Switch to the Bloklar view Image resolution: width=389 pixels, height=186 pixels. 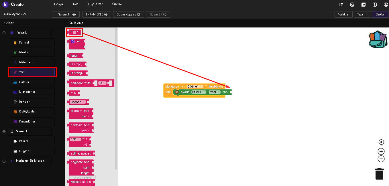tap(380, 14)
